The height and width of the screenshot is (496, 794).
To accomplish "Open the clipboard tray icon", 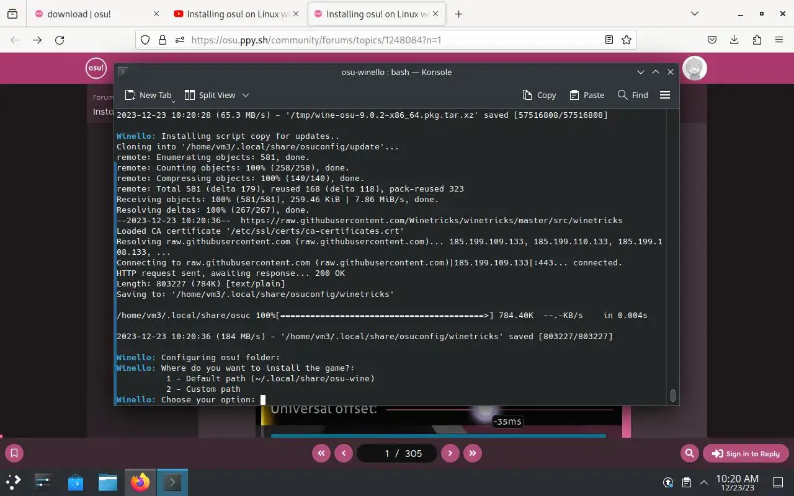I will 687,482.
